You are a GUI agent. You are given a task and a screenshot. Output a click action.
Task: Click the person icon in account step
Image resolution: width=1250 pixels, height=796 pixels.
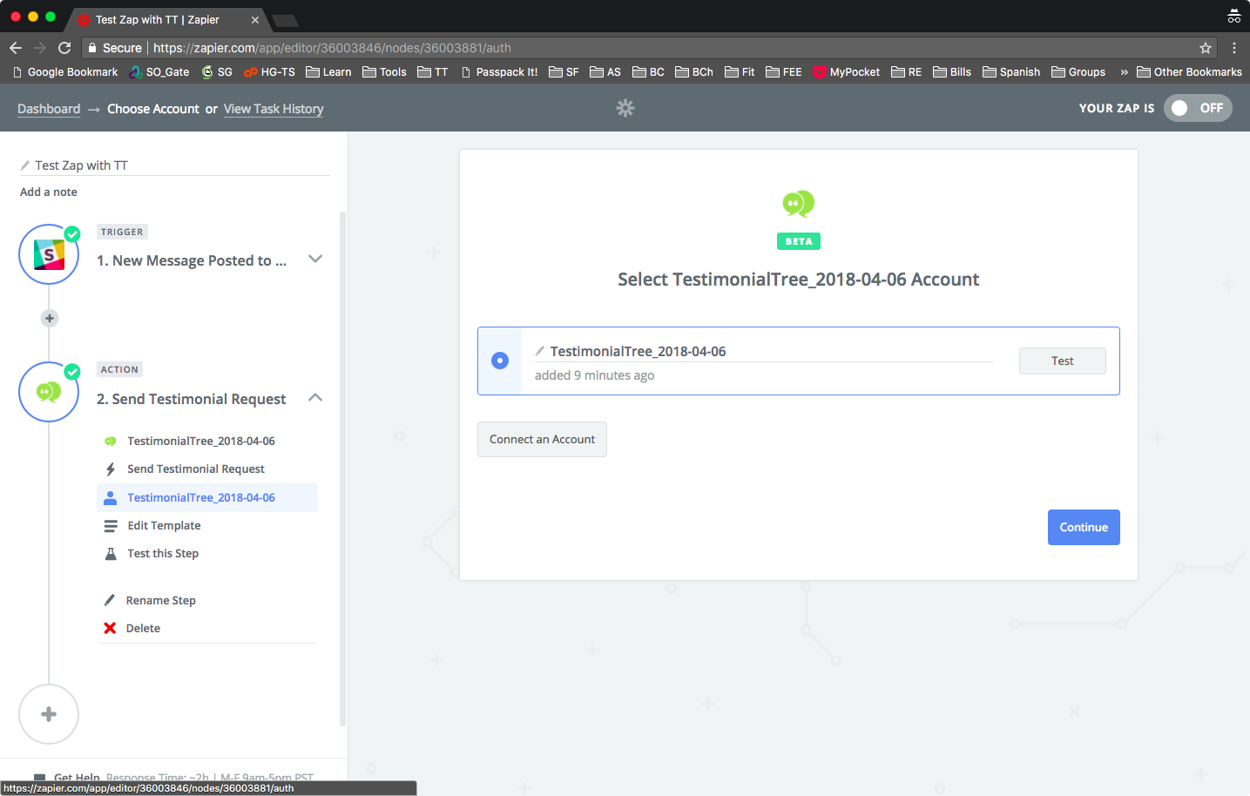[111, 498]
